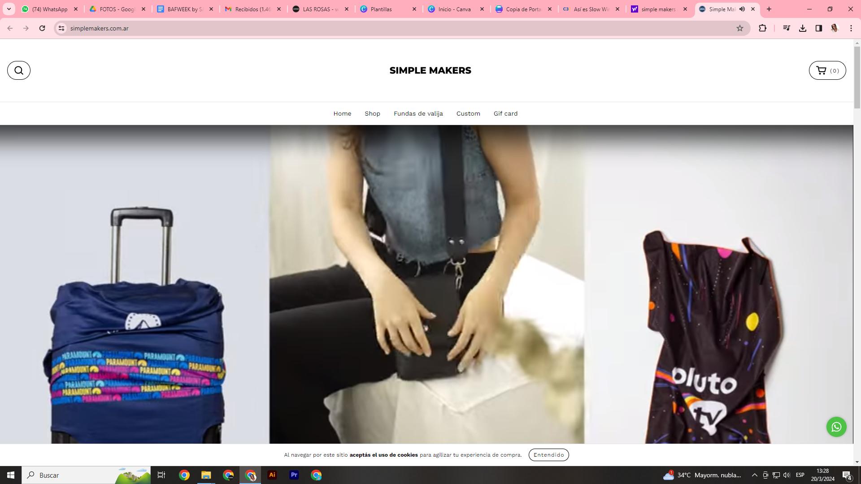Screen dimensions: 861x484
Task: Open Chrome media controls icon
Action: [786, 28]
